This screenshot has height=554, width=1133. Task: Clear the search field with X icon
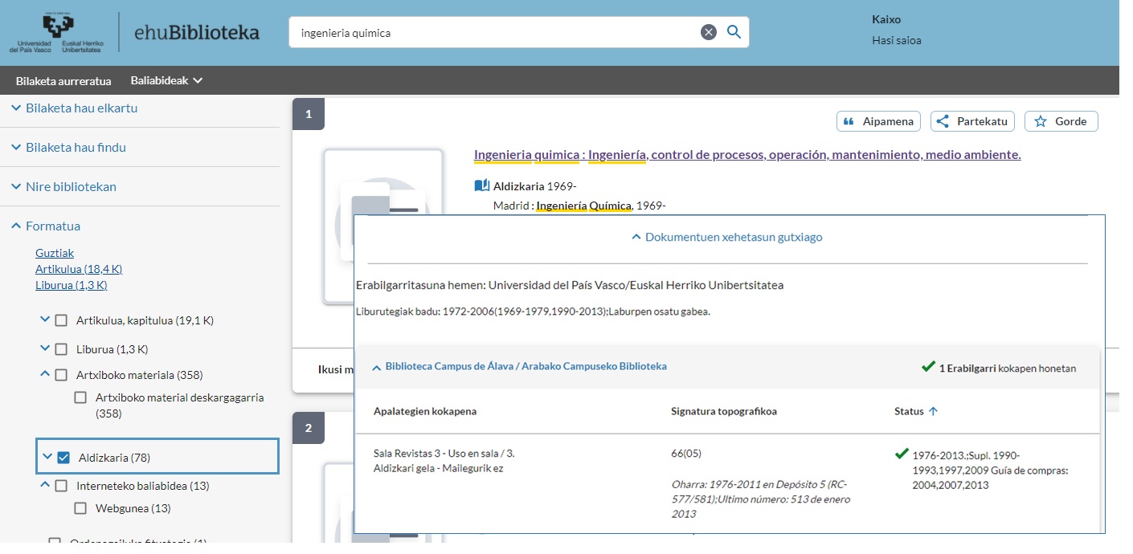tap(708, 32)
